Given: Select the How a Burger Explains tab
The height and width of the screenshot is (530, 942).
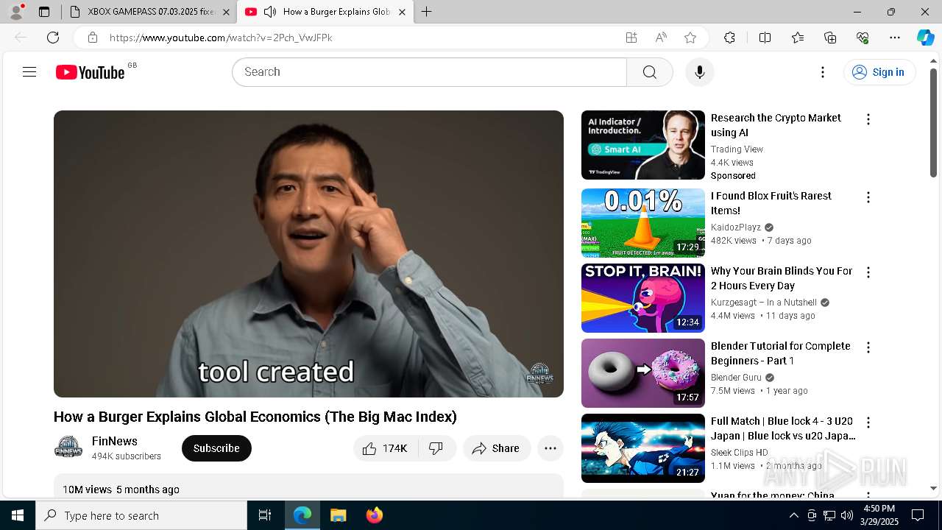Looking at the screenshot, I should pos(325,12).
